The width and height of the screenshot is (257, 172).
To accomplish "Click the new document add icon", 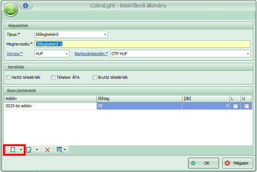I will pyautogui.click(x=13, y=150).
